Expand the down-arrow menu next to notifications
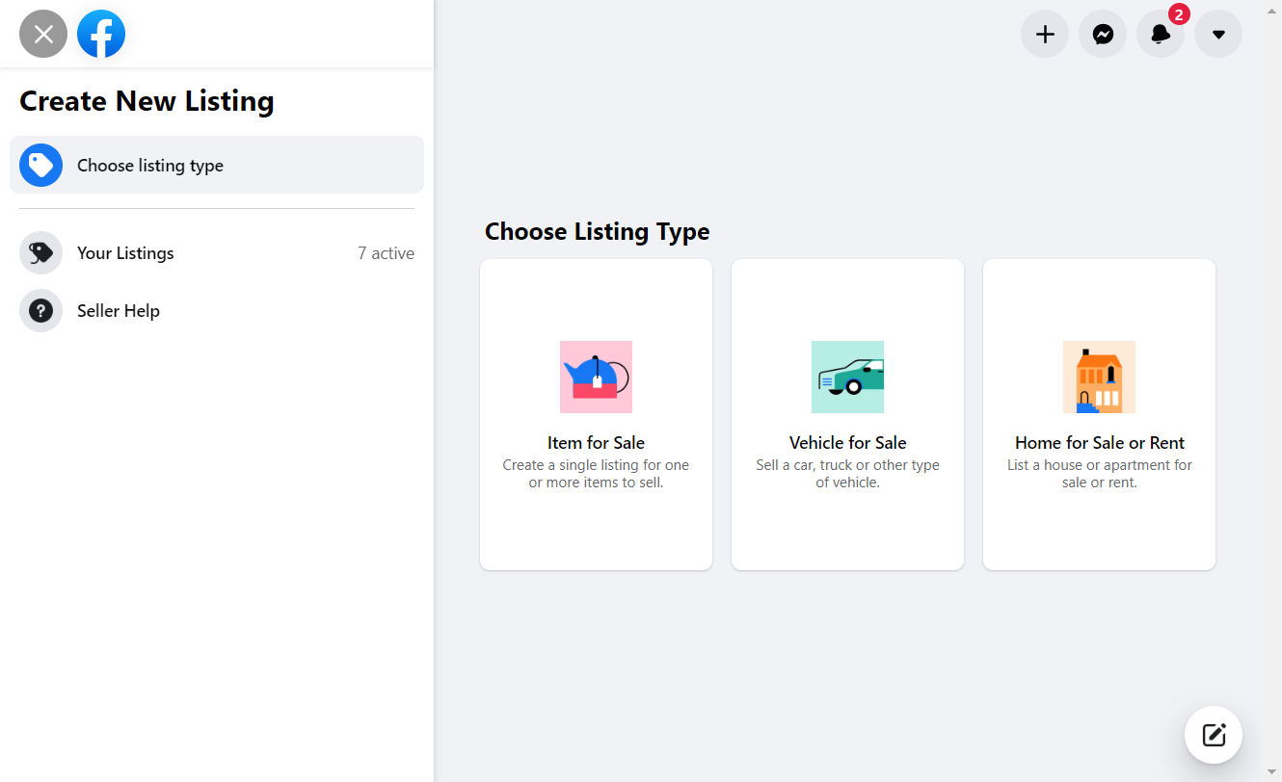The image size is (1282, 782). pos(1218,34)
